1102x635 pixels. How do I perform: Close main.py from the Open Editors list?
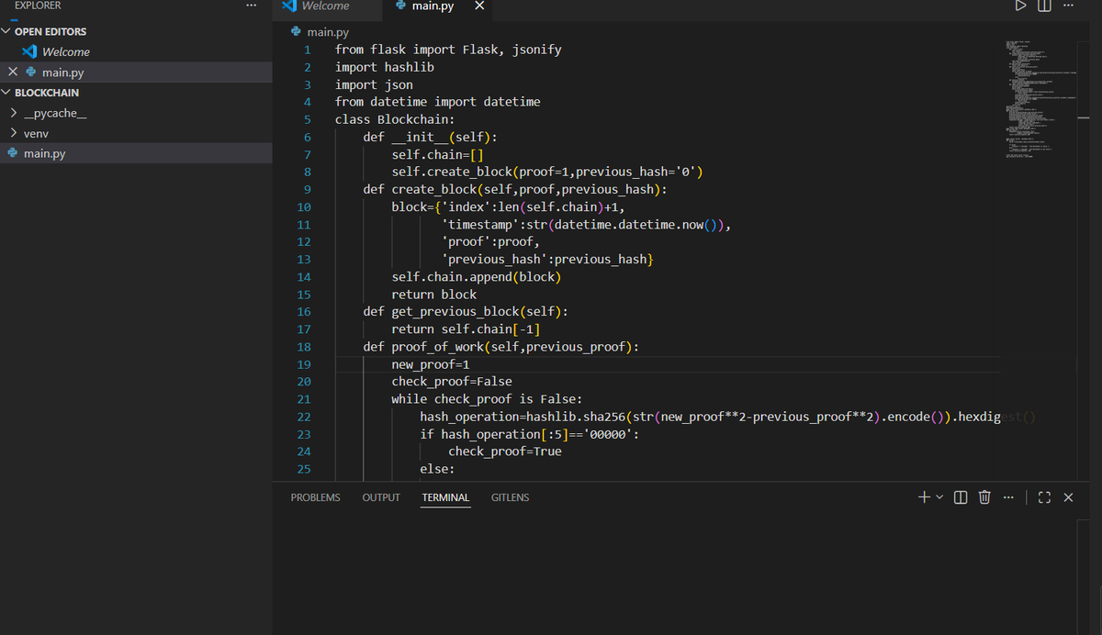tap(13, 72)
